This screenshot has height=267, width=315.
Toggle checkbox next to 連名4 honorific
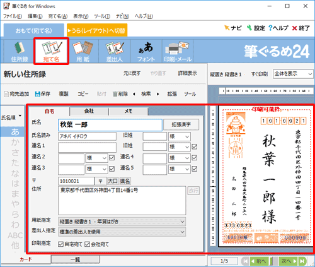pos(195,158)
